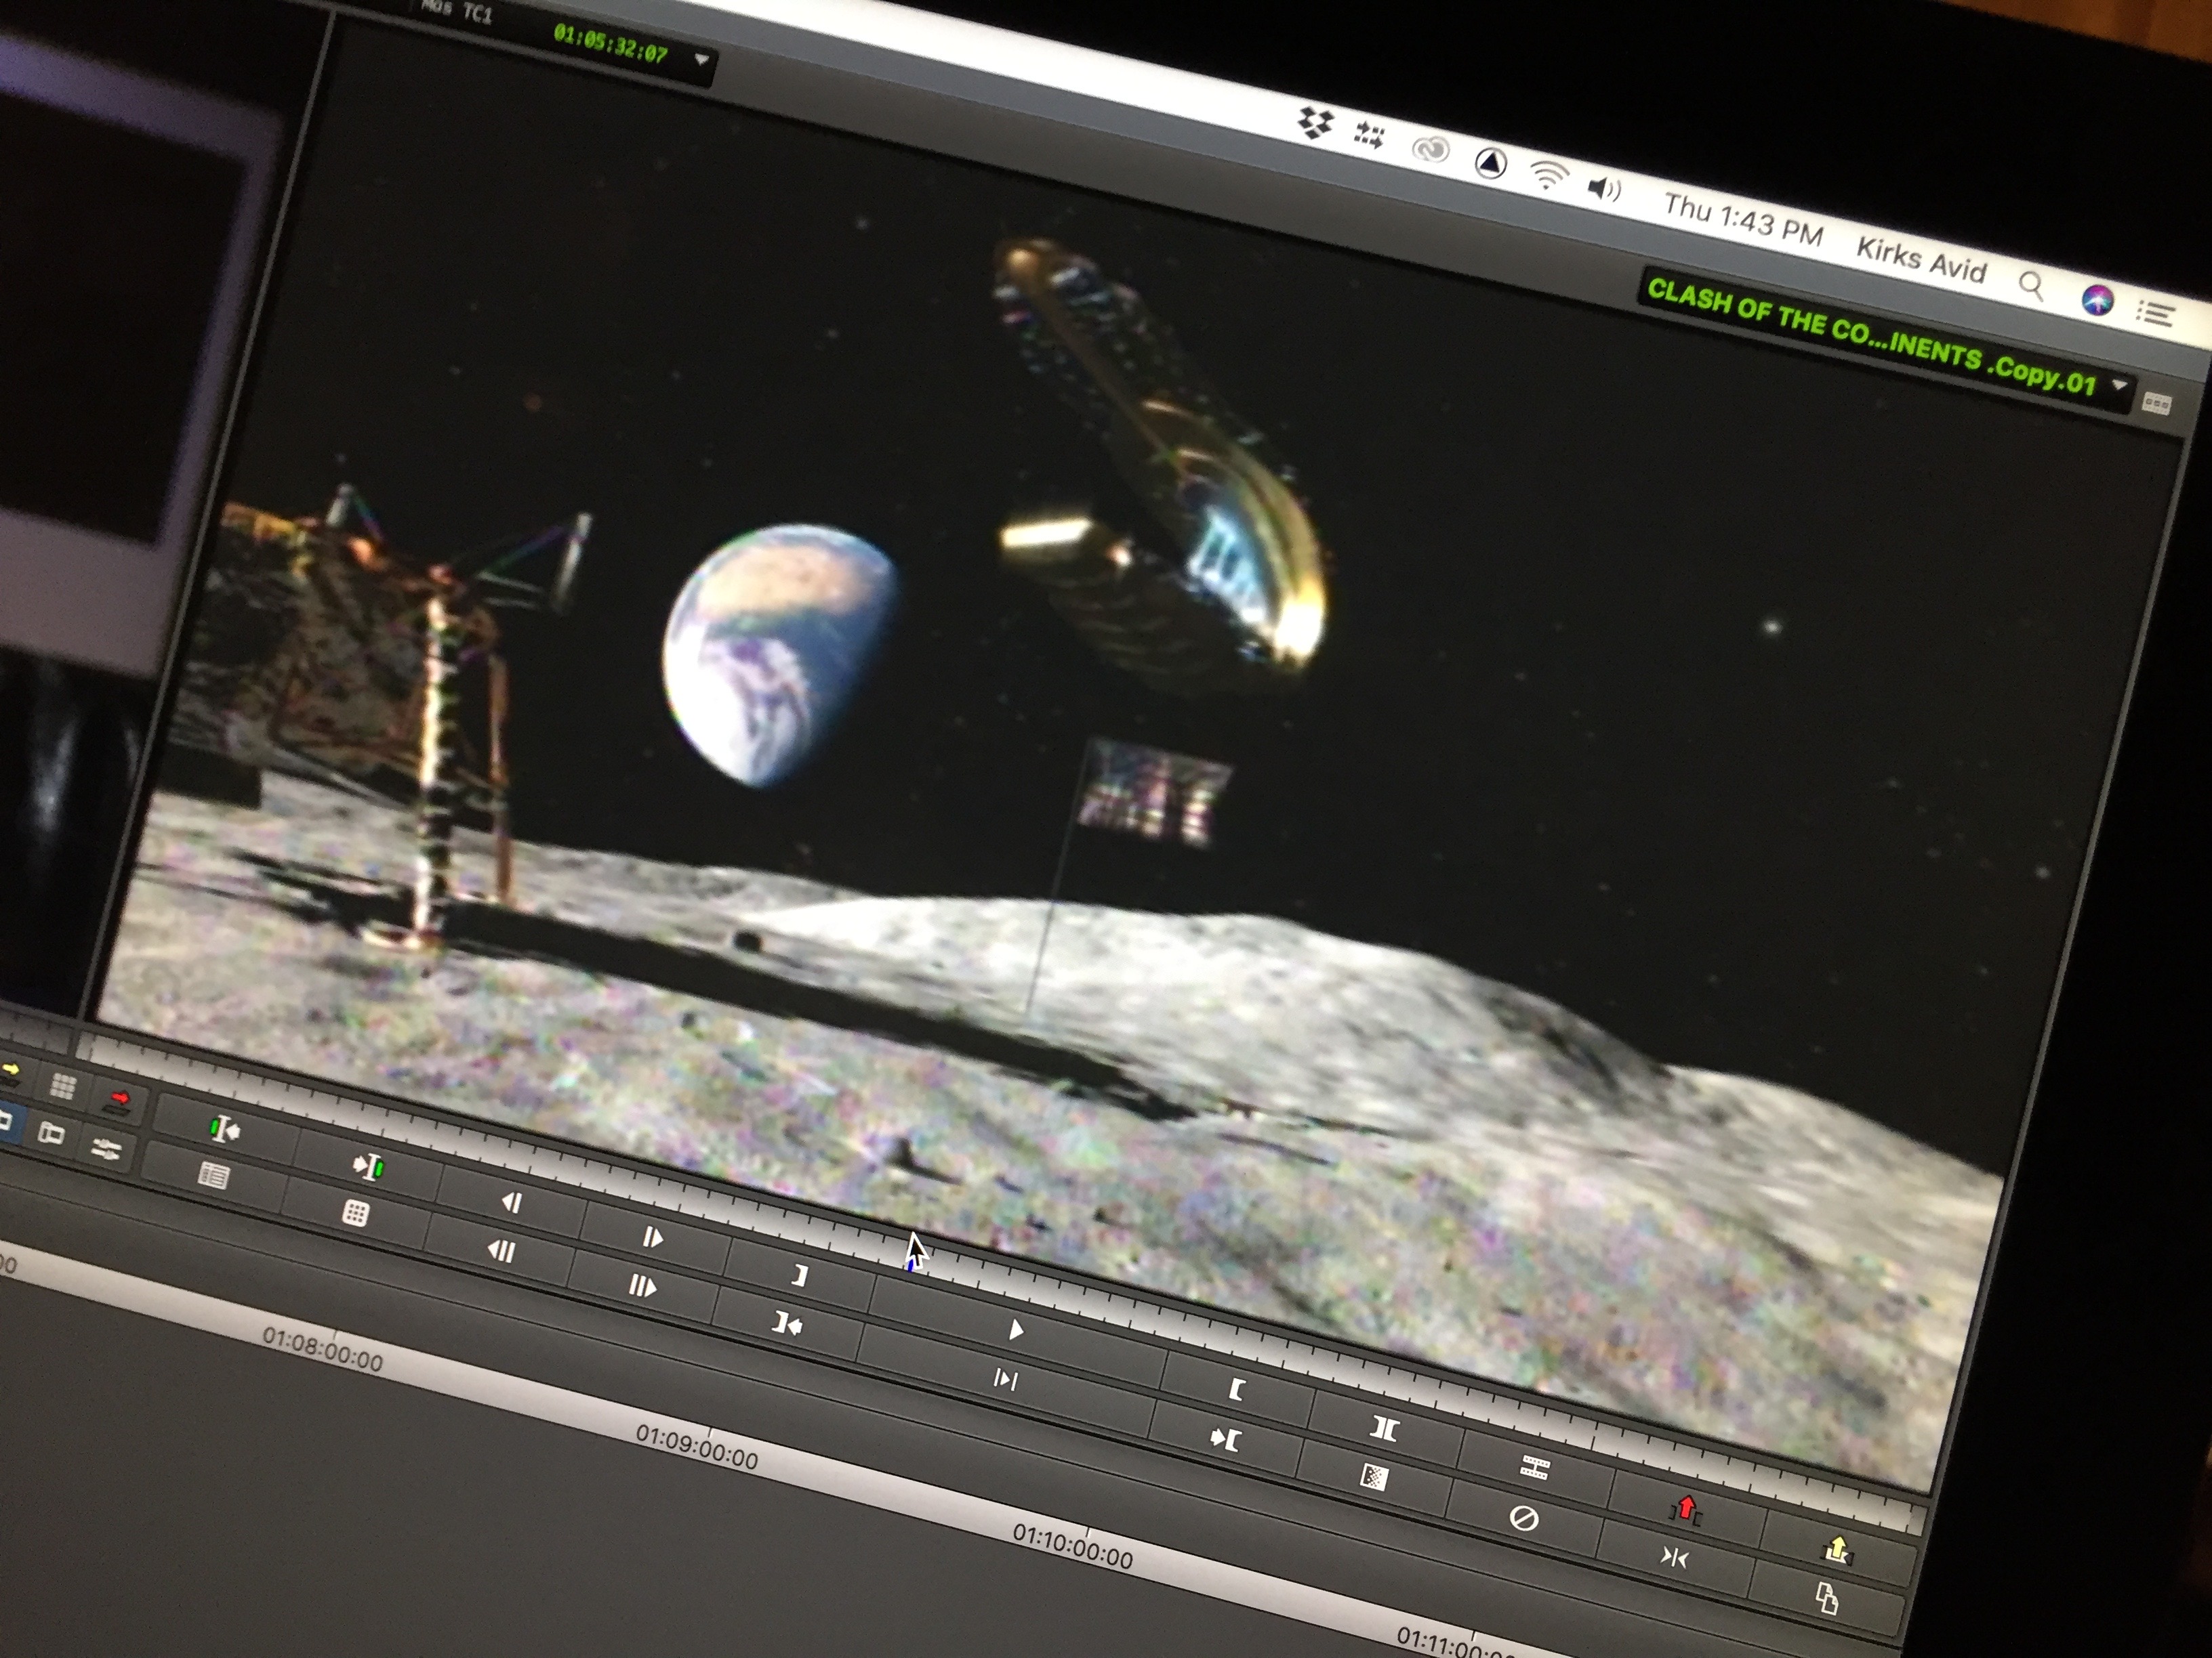
Task: Click Rewind with green bars and left arrows
Action: pos(224,1130)
